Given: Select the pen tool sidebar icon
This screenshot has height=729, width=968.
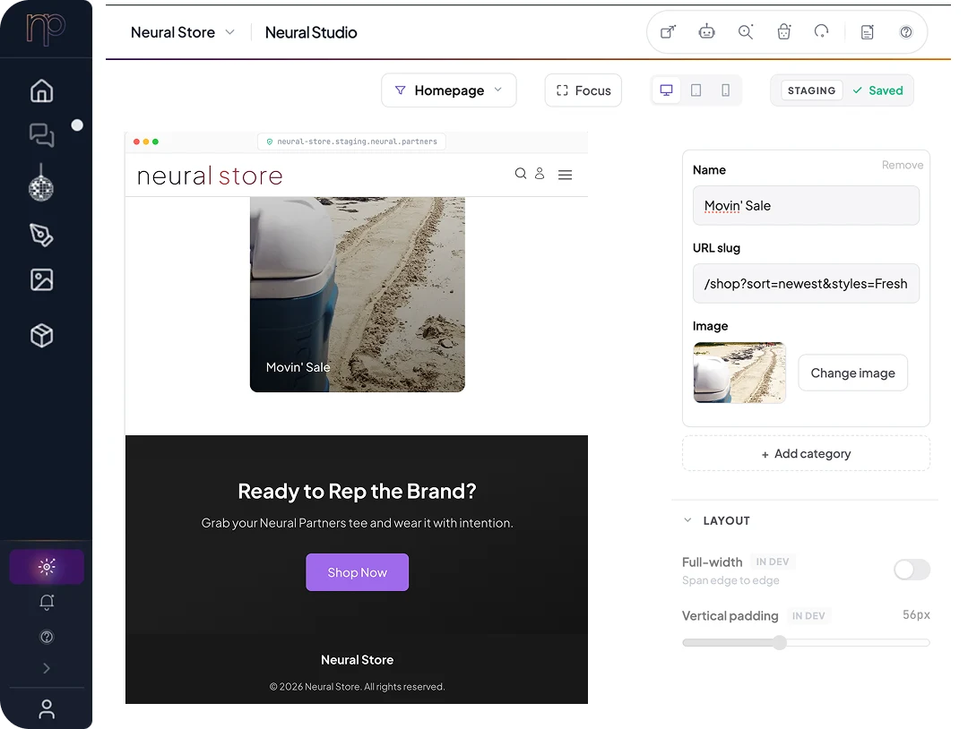Looking at the screenshot, I should [41, 235].
